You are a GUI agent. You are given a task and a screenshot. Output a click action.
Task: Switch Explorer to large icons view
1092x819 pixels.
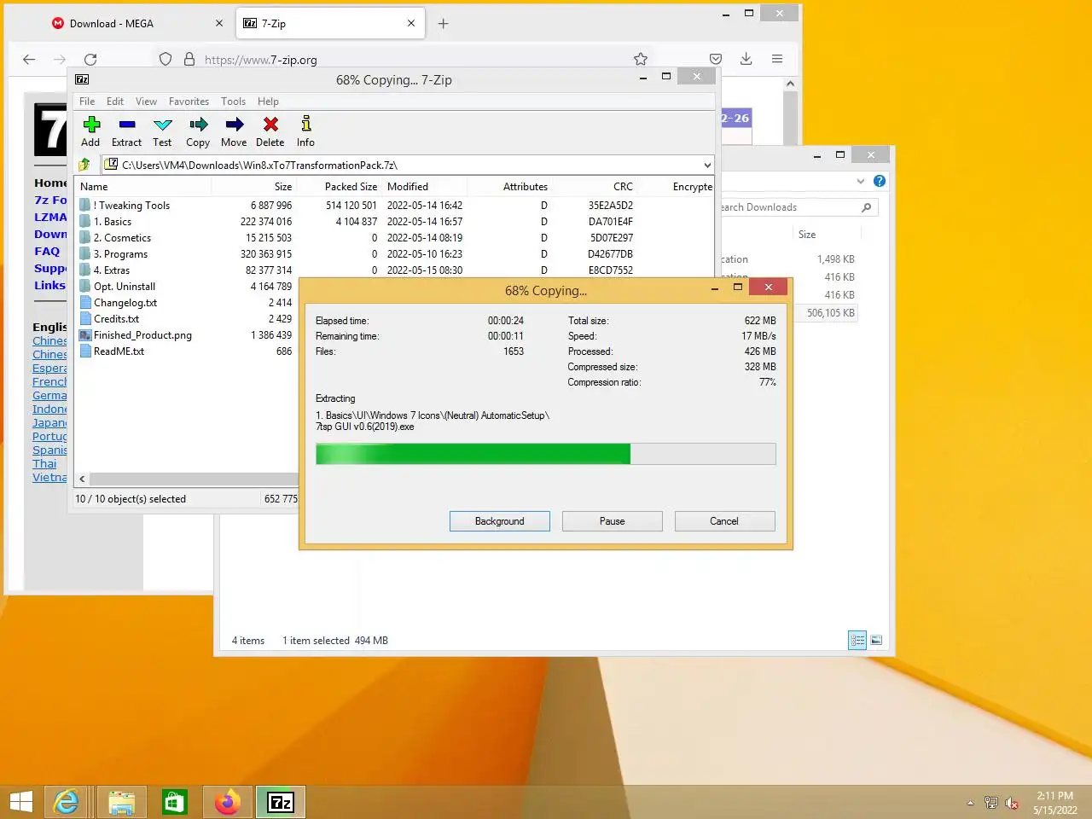pyautogui.click(x=876, y=640)
